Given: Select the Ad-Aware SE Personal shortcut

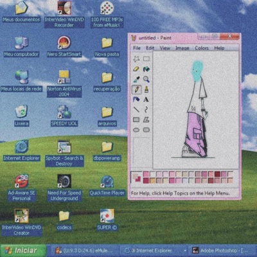Looking at the screenshot, I should pos(21,188).
